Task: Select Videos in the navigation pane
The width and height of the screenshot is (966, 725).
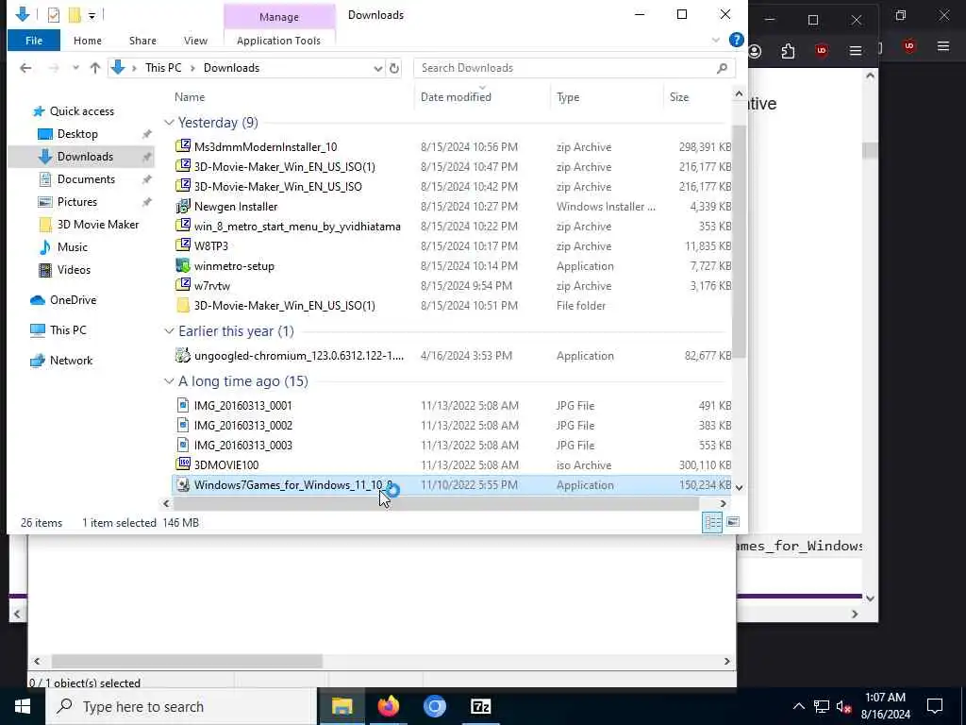Action: 74,269
